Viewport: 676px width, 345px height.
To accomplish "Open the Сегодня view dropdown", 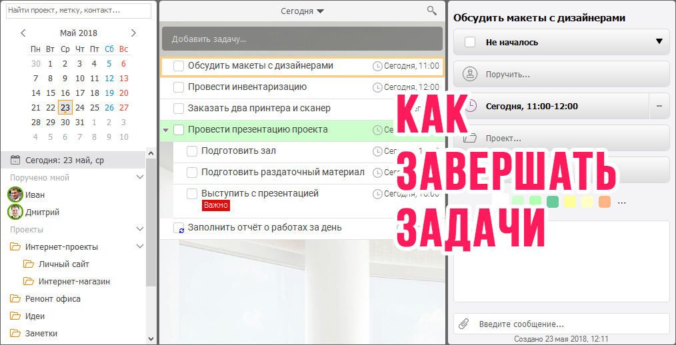I will pyautogui.click(x=302, y=11).
